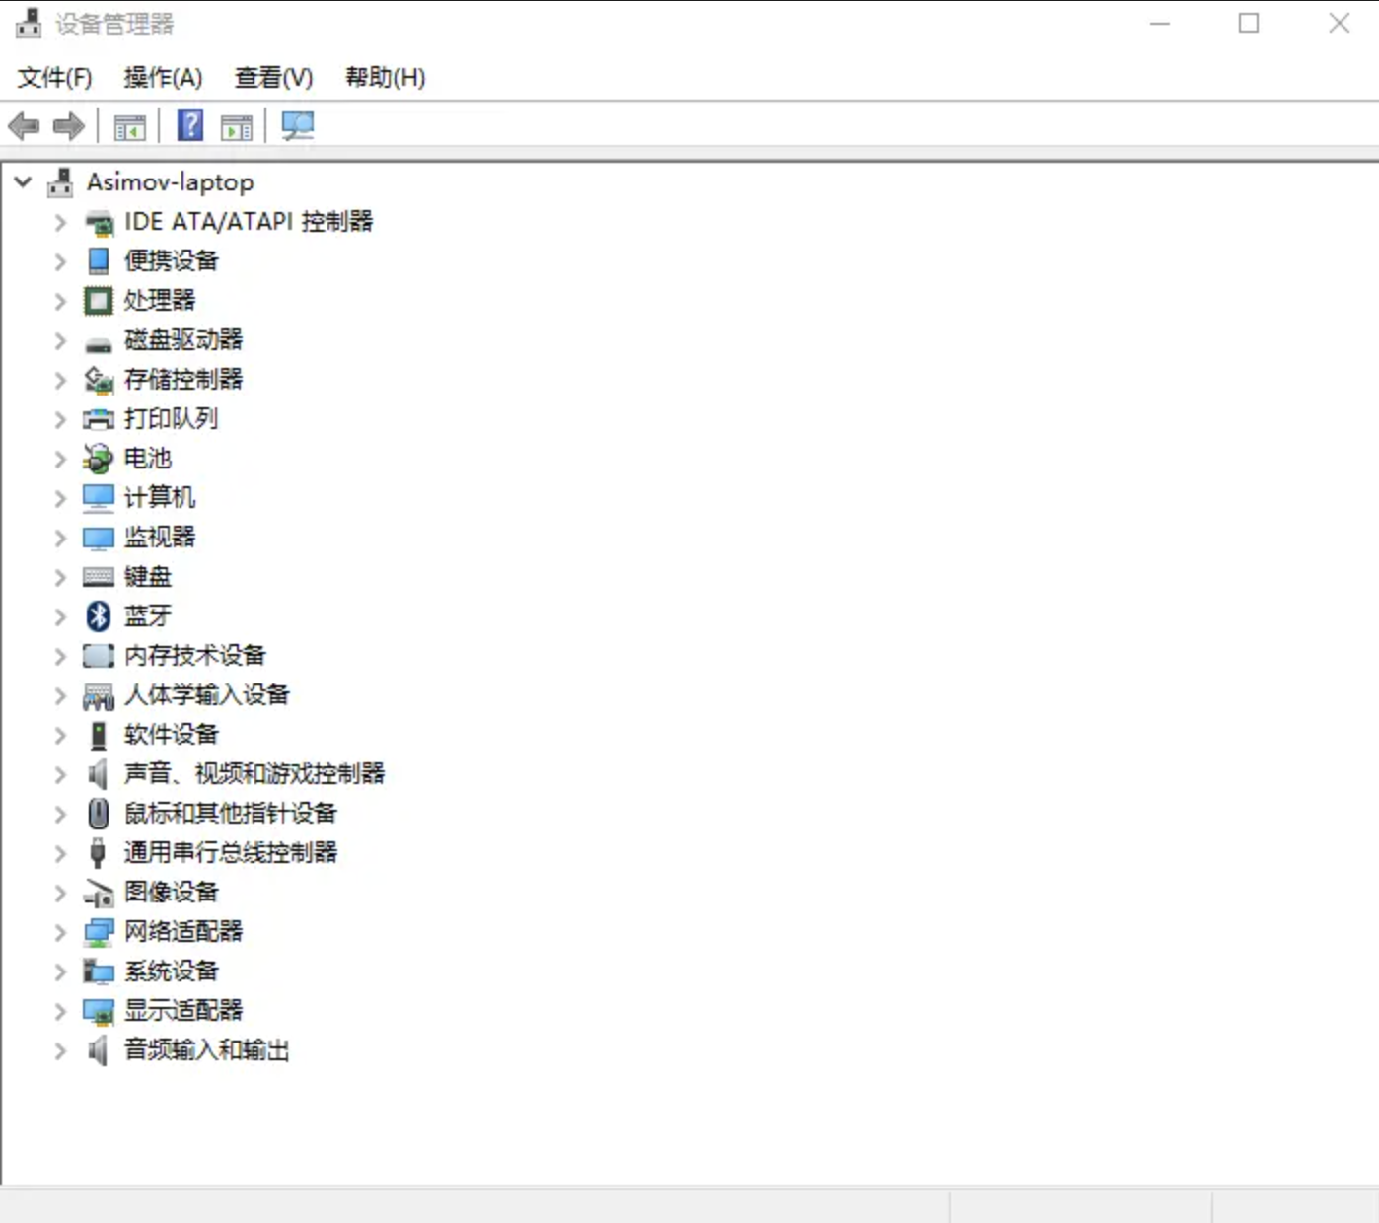Select the 存储控制器 tree label
Screen dimensions: 1379x1223
click(182, 380)
